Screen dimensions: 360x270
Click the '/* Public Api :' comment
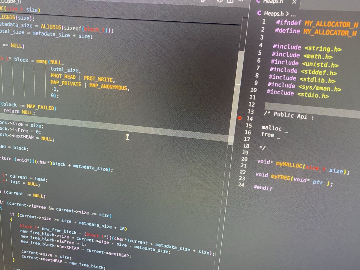pyautogui.click(x=289, y=115)
